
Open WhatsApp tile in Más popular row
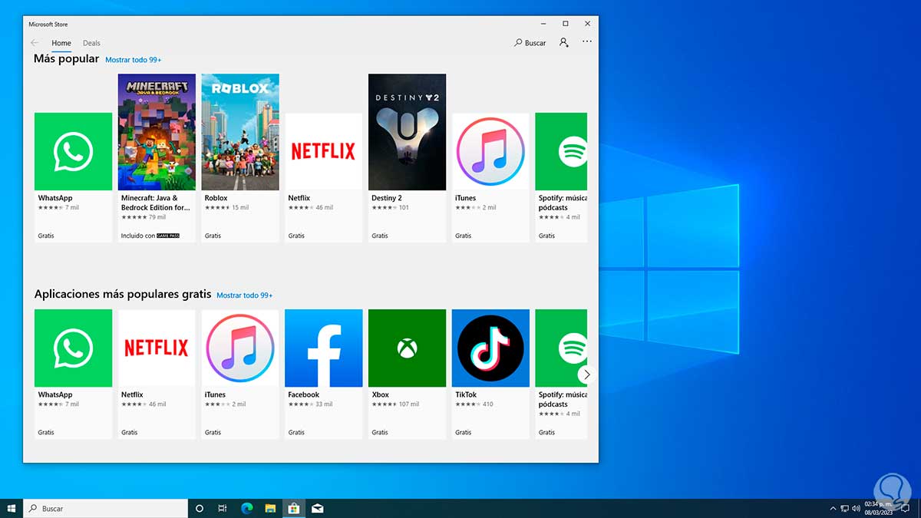click(73, 177)
